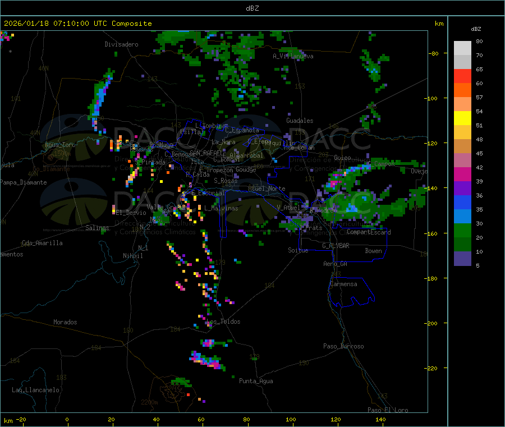Click the S_Rosas label
This screenshot has width=505, height=427.
(226, 181)
